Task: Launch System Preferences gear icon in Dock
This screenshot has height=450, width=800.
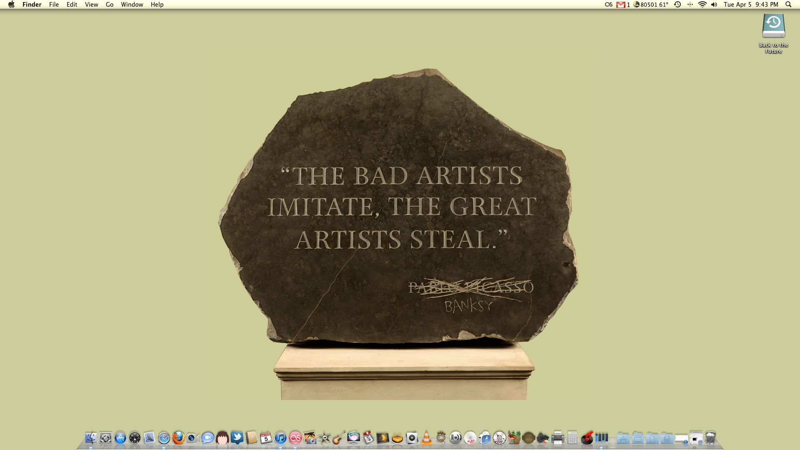Action: (x=105, y=438)
